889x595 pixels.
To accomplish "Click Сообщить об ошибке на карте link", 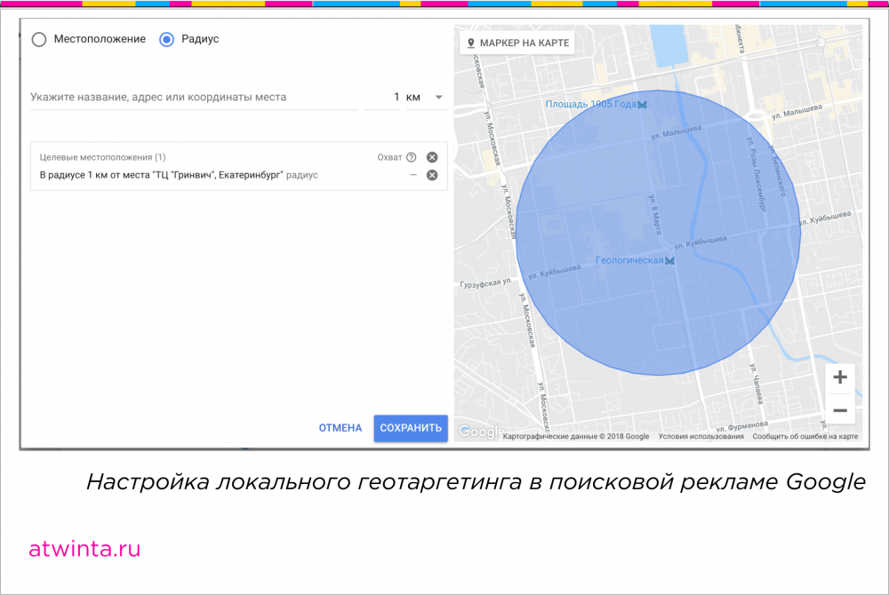I will point(805,437).
